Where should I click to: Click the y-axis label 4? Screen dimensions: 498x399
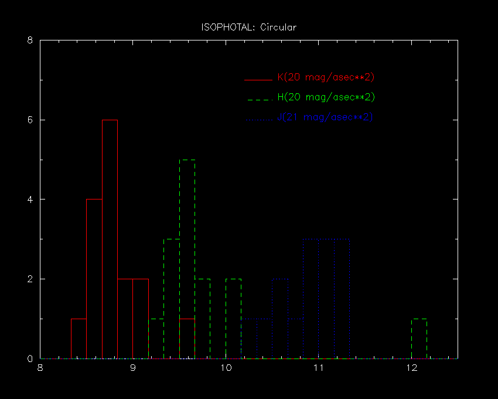pyautogui.click(x=30, y=199)
